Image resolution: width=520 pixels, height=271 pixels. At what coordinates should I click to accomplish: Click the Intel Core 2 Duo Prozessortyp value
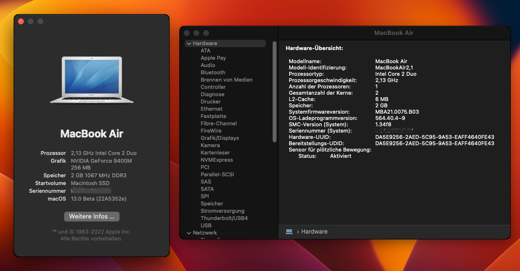396,74
